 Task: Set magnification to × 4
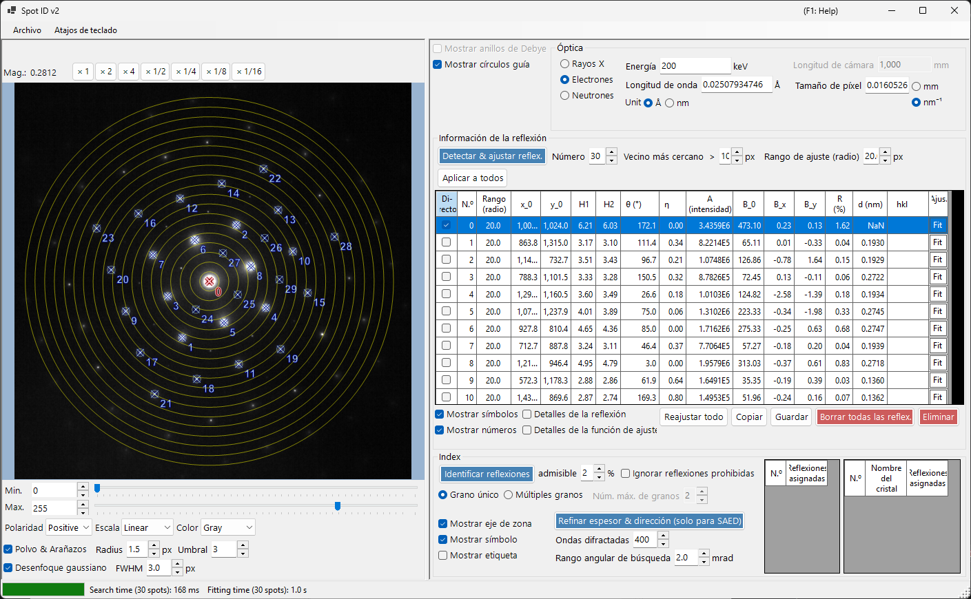[x=128, y=72]
